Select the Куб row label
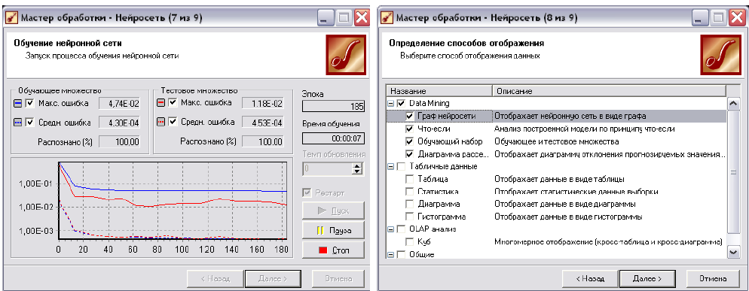Screen dimensions: 749x291 [x=423, y=241]
